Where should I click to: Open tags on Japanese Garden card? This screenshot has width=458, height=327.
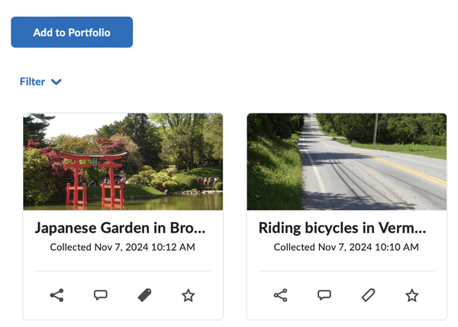pyautogui.click(x=144, y=295)
